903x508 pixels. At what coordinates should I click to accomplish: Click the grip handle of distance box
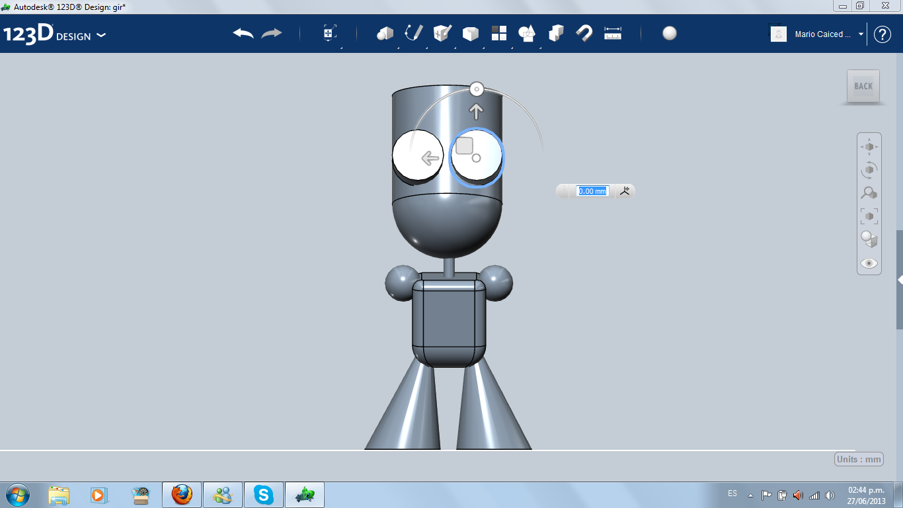tap(563, 191)
